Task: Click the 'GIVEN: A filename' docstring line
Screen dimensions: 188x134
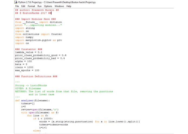Action: click(x=28, y=88)
